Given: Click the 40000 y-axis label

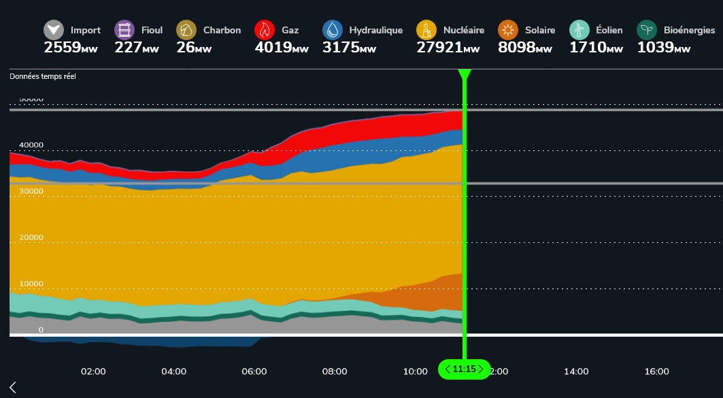Looking at the screenshot, I should pyautogui.click(x=31, y=145).
